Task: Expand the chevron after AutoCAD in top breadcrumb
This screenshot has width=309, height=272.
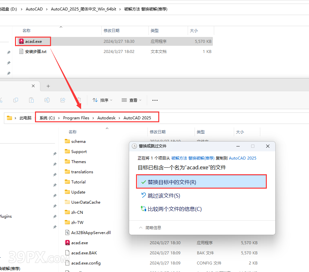Action: (x=47, y=9)
